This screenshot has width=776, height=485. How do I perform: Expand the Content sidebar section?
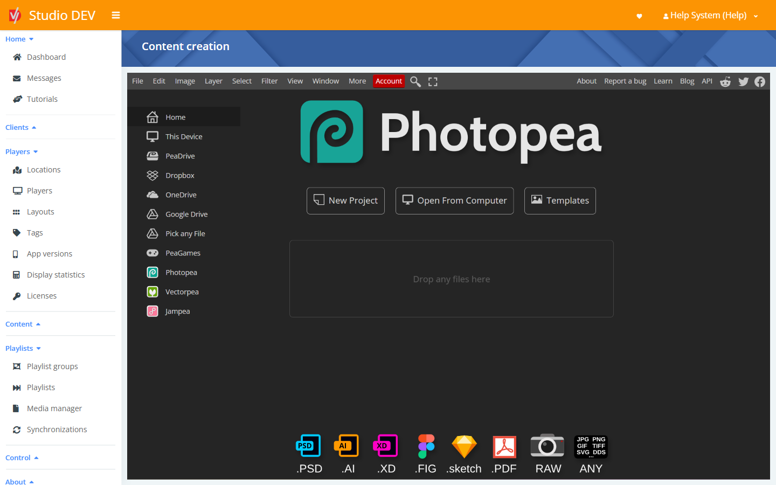pyautogui.click(x=23, y=324)
